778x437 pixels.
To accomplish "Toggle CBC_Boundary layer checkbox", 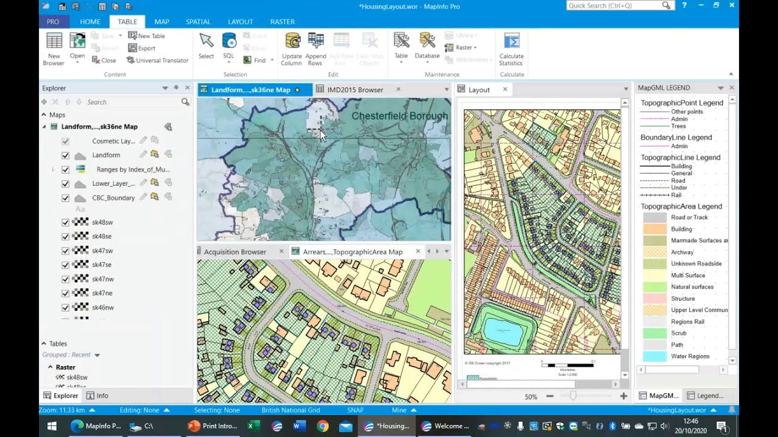I will click(66, 198).
